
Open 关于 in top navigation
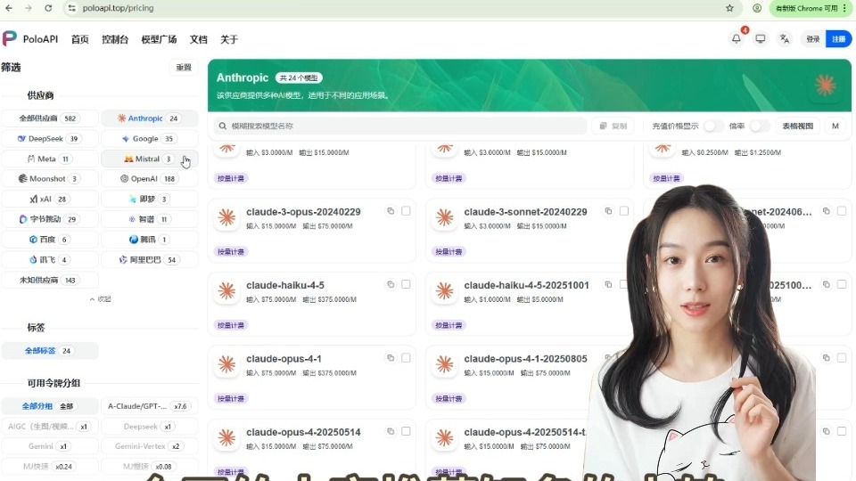coord(229,39)
